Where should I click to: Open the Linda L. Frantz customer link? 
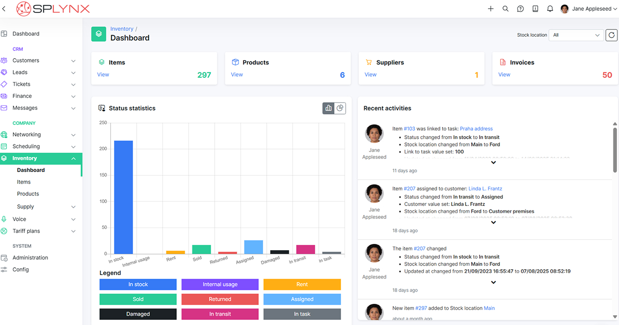coord(485,189)
